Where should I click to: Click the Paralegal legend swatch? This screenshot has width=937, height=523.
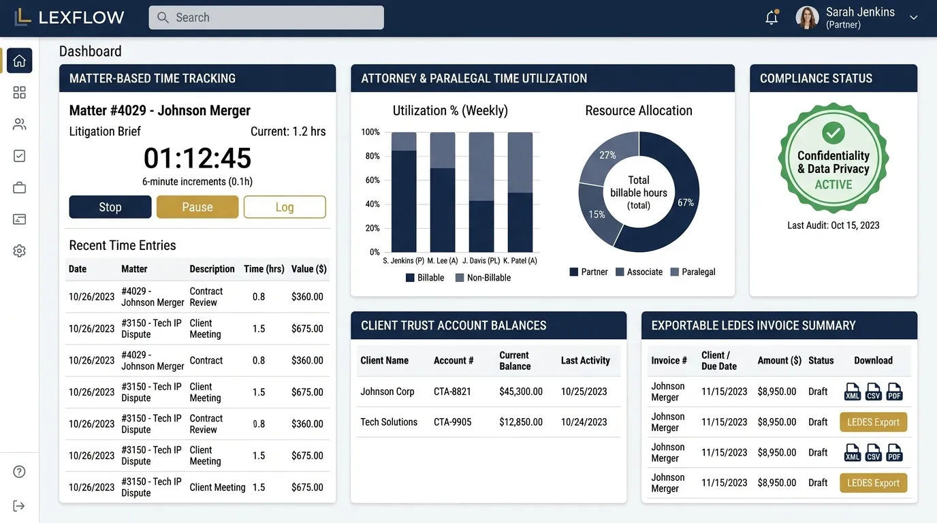tap(675, 272)
